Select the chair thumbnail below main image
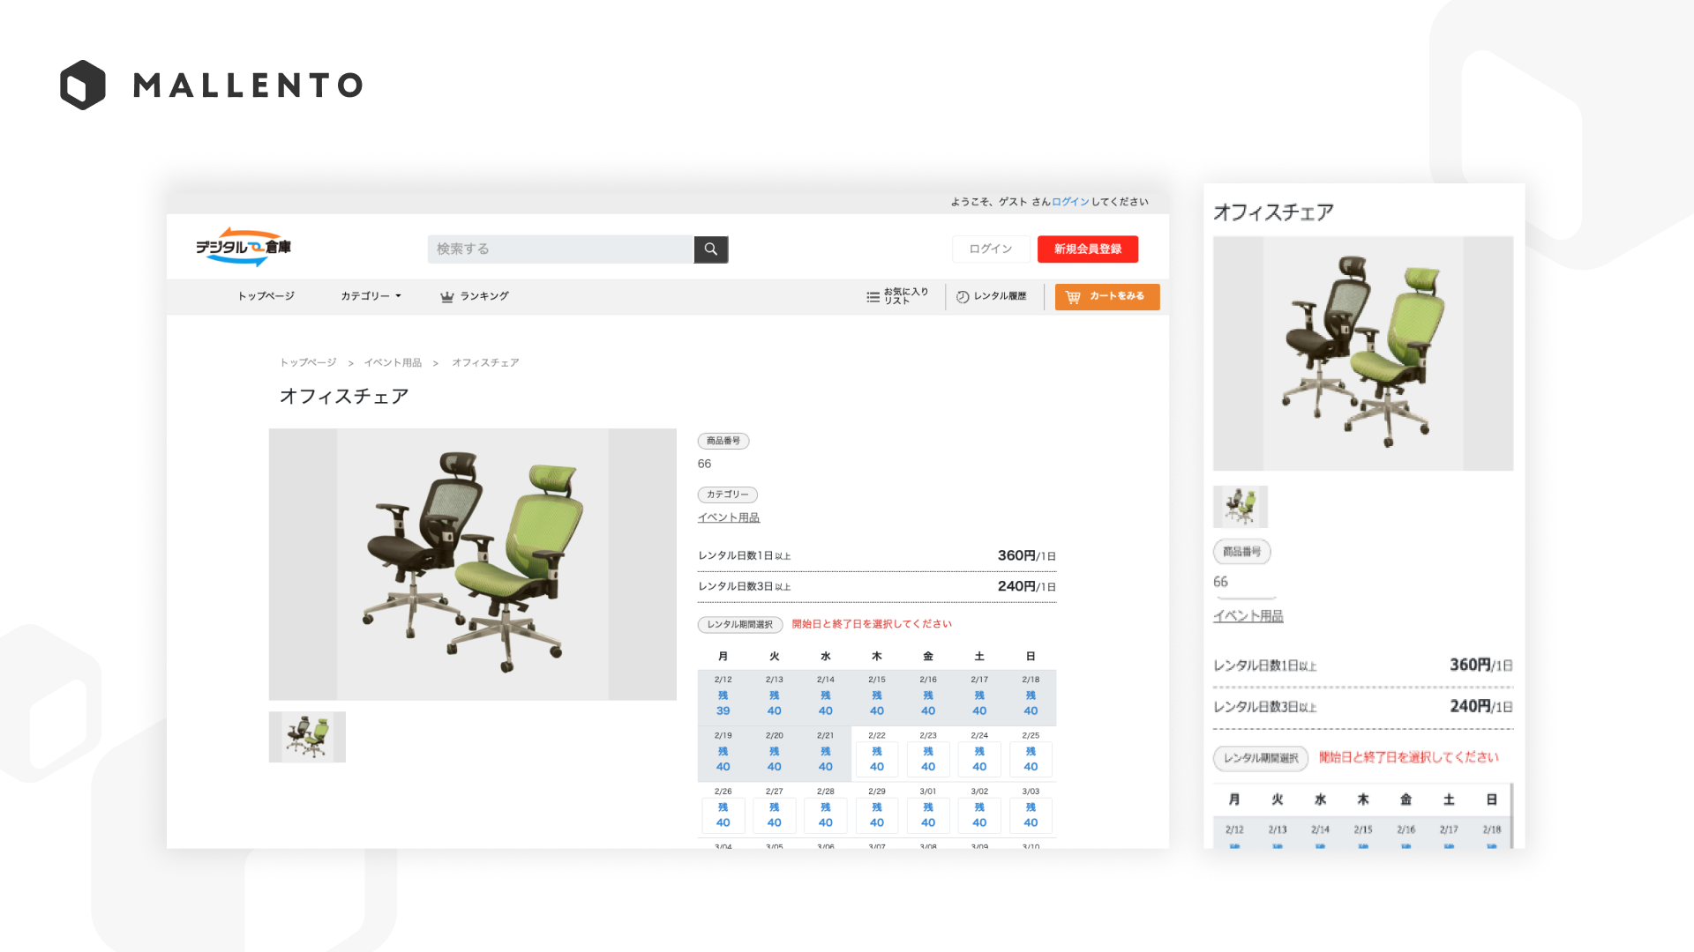The image size is (1694, 952). (307, 737)
